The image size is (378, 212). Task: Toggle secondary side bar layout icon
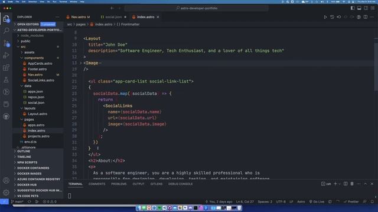366,8
